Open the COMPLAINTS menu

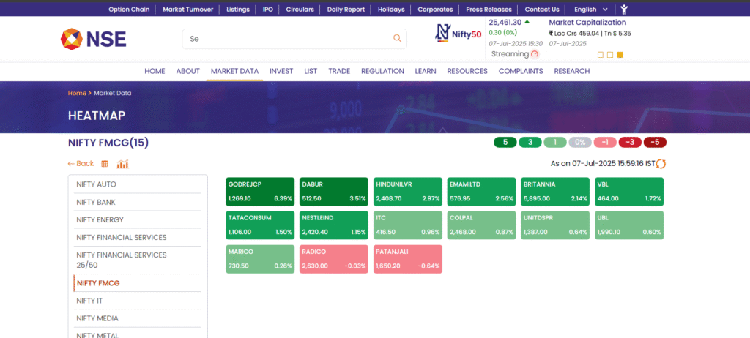coord(521,71)
